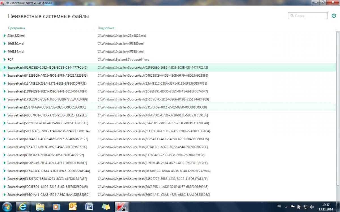Expand the 4ff6880.msi row arrow
This screenshot has width=340, height=212.
pyautogui.click(x=5, y=44)
